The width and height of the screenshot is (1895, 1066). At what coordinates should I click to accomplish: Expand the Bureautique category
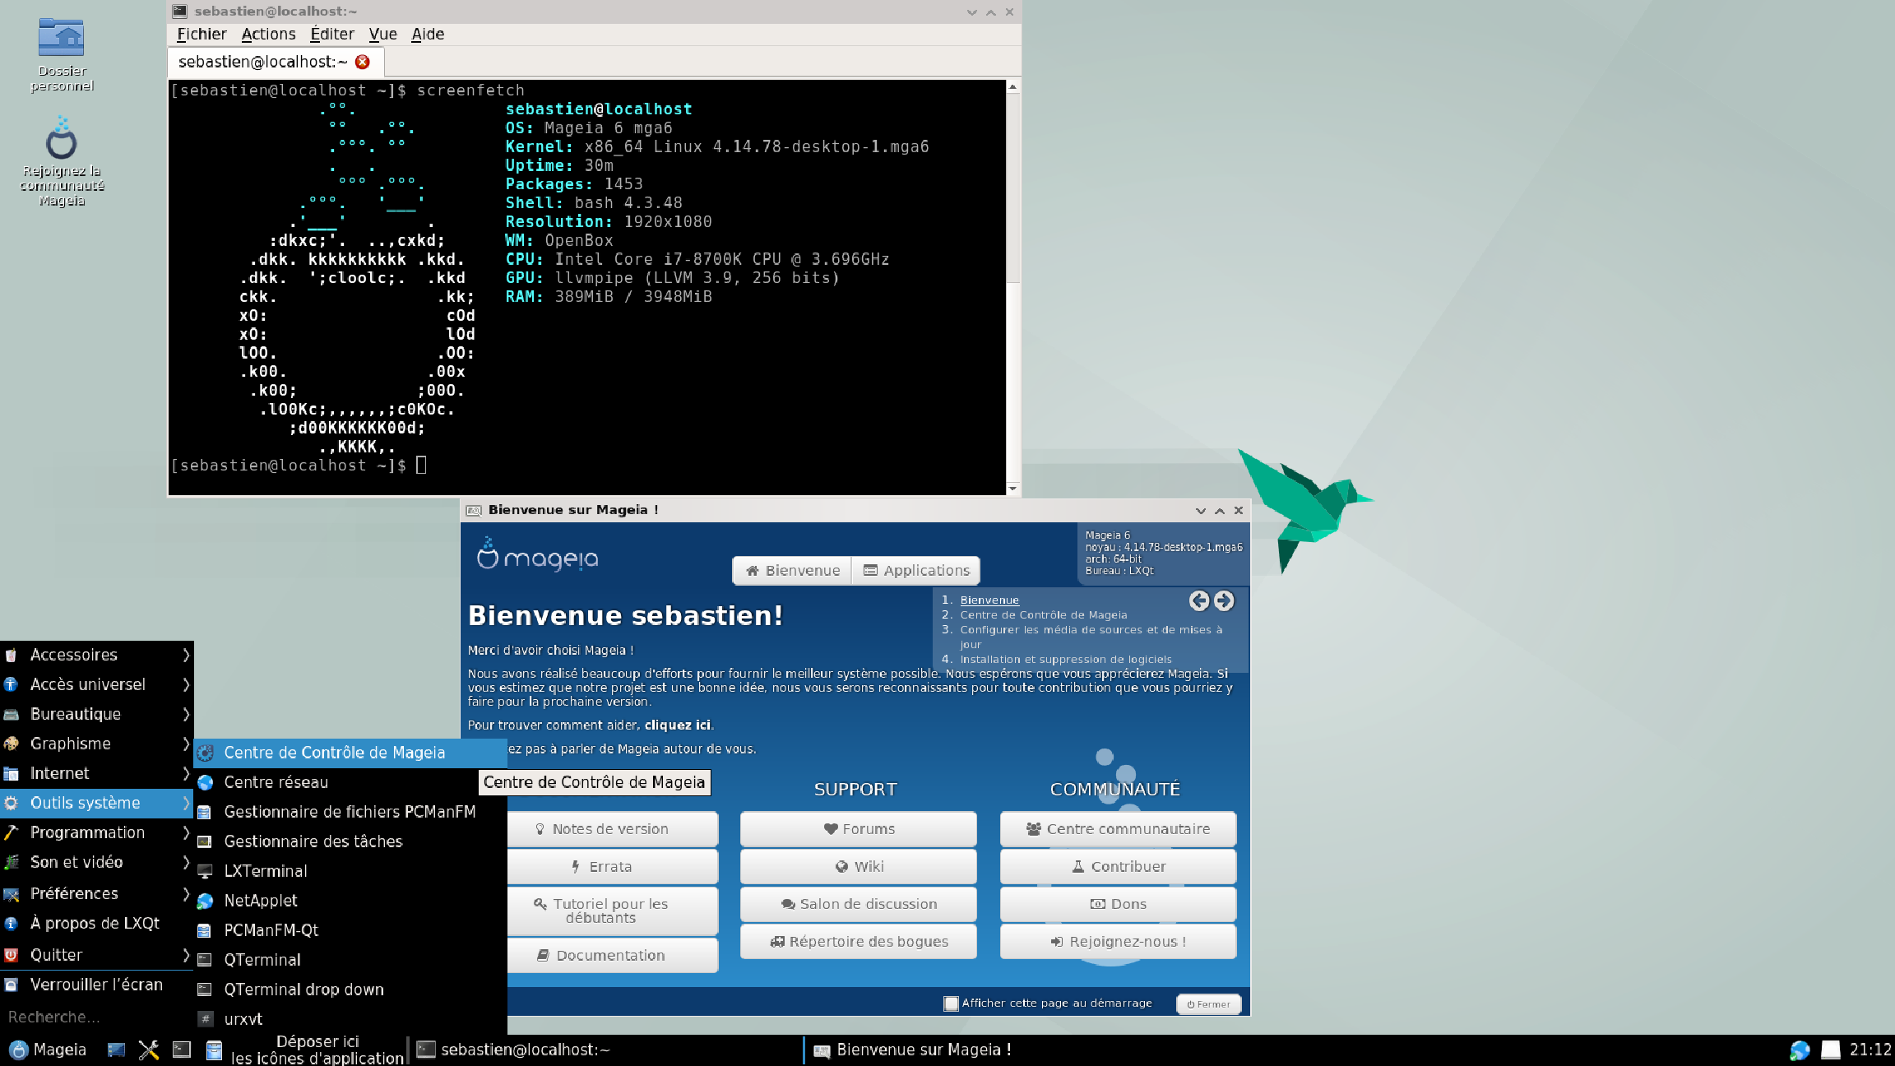[96, 714]
